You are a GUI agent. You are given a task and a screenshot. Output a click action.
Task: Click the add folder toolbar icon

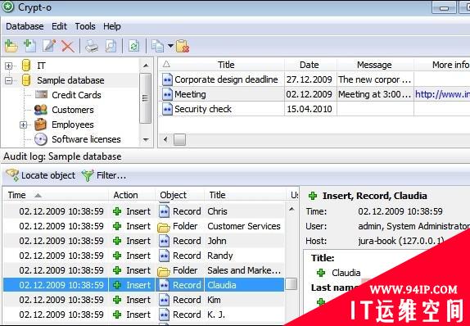[11, 46]
